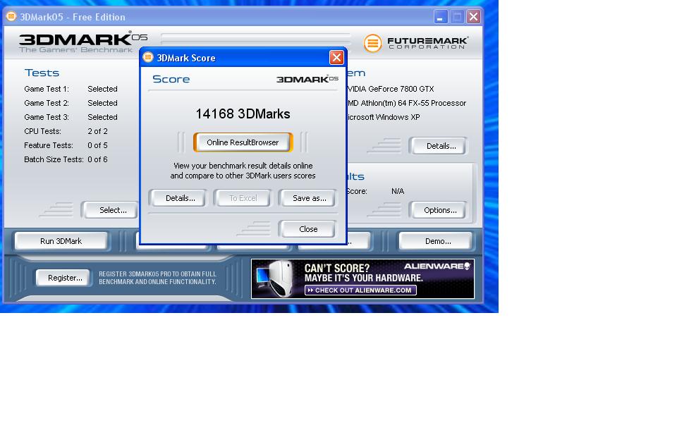Click the 14168 3DMarks score text
The image size is (677, 423).
(243, 114)
